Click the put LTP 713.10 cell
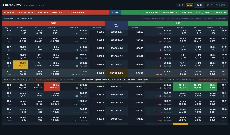 158,73
